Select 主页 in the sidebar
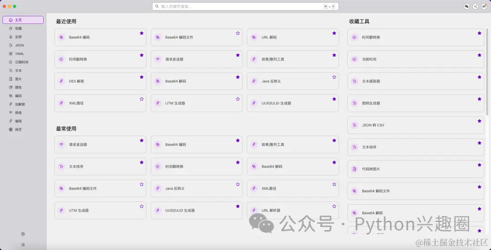491x250 pixels. 23,20
